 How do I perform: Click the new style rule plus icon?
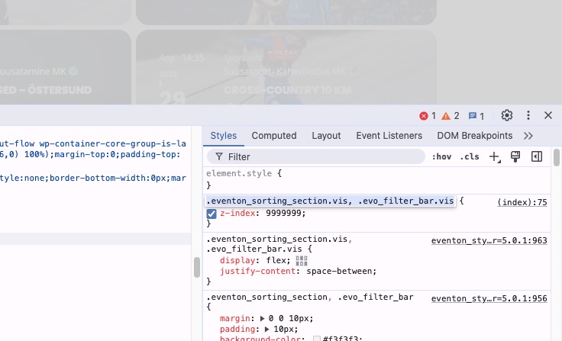point(494,156)
